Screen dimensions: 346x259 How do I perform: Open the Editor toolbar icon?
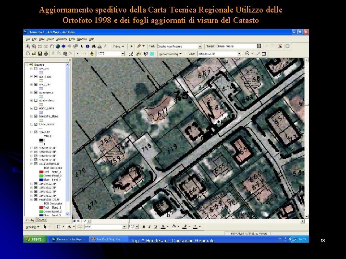tap(131, 54)
